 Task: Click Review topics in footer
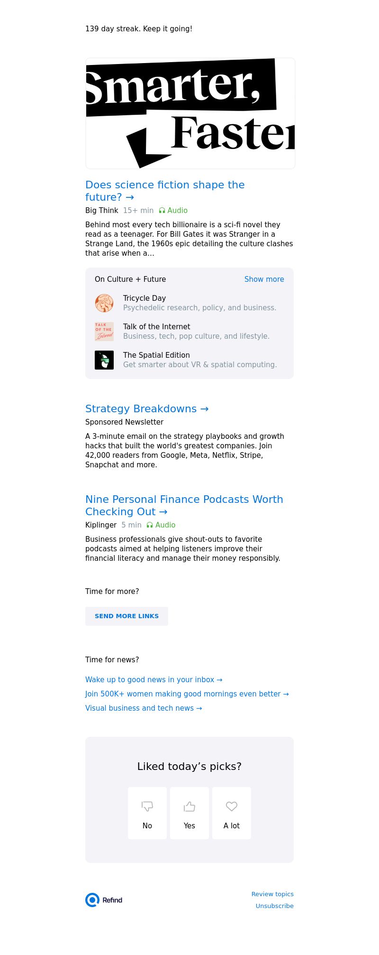(x=272, y=894)
